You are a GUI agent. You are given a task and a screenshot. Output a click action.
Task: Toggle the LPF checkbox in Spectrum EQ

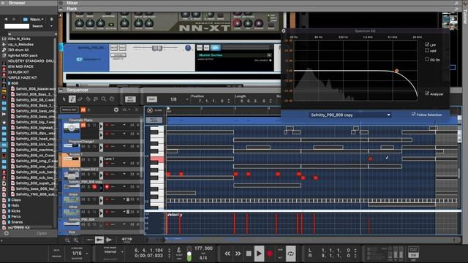pyautogui.click(x=427, y=45)
